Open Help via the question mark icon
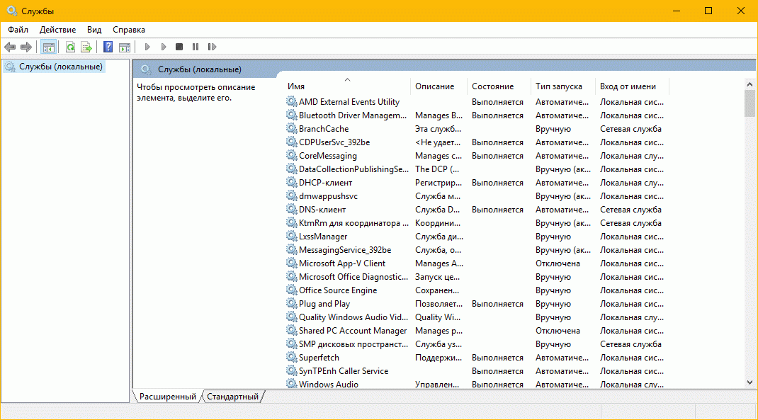The width and height of the screenshot is (758, 420). click(108, 47)
